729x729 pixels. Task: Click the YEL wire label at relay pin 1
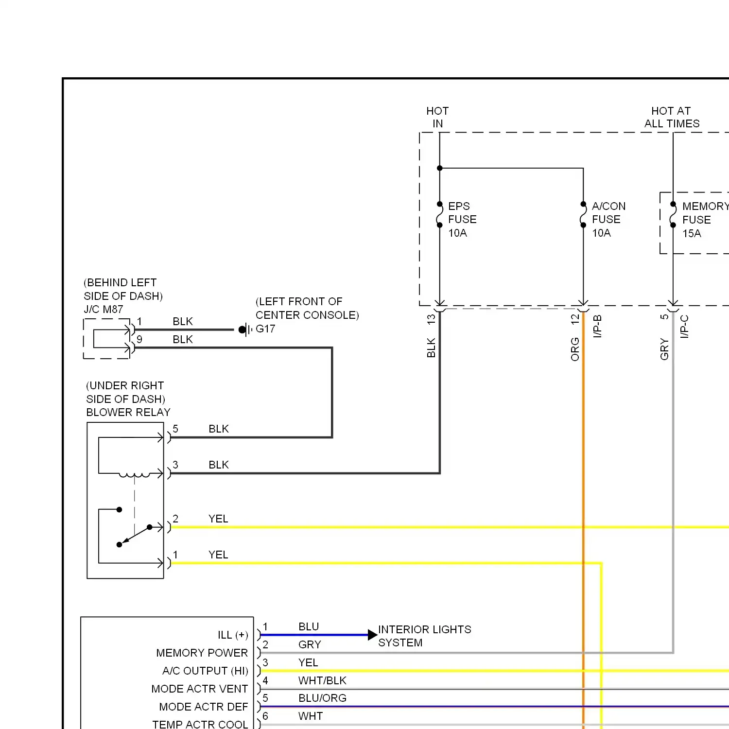(218, 555)
